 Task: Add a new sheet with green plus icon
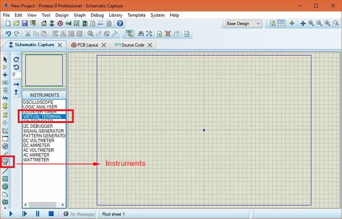pyautogui.click(x=160, y=34)
